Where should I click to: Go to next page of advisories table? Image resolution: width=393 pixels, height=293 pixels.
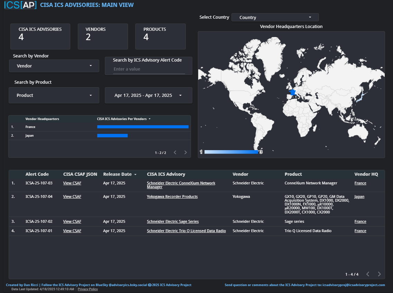click(379, 274)
